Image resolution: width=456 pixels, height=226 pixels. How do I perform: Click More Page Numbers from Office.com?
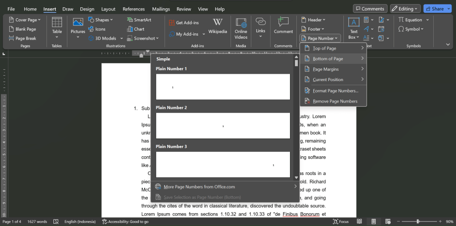[199, 186]
